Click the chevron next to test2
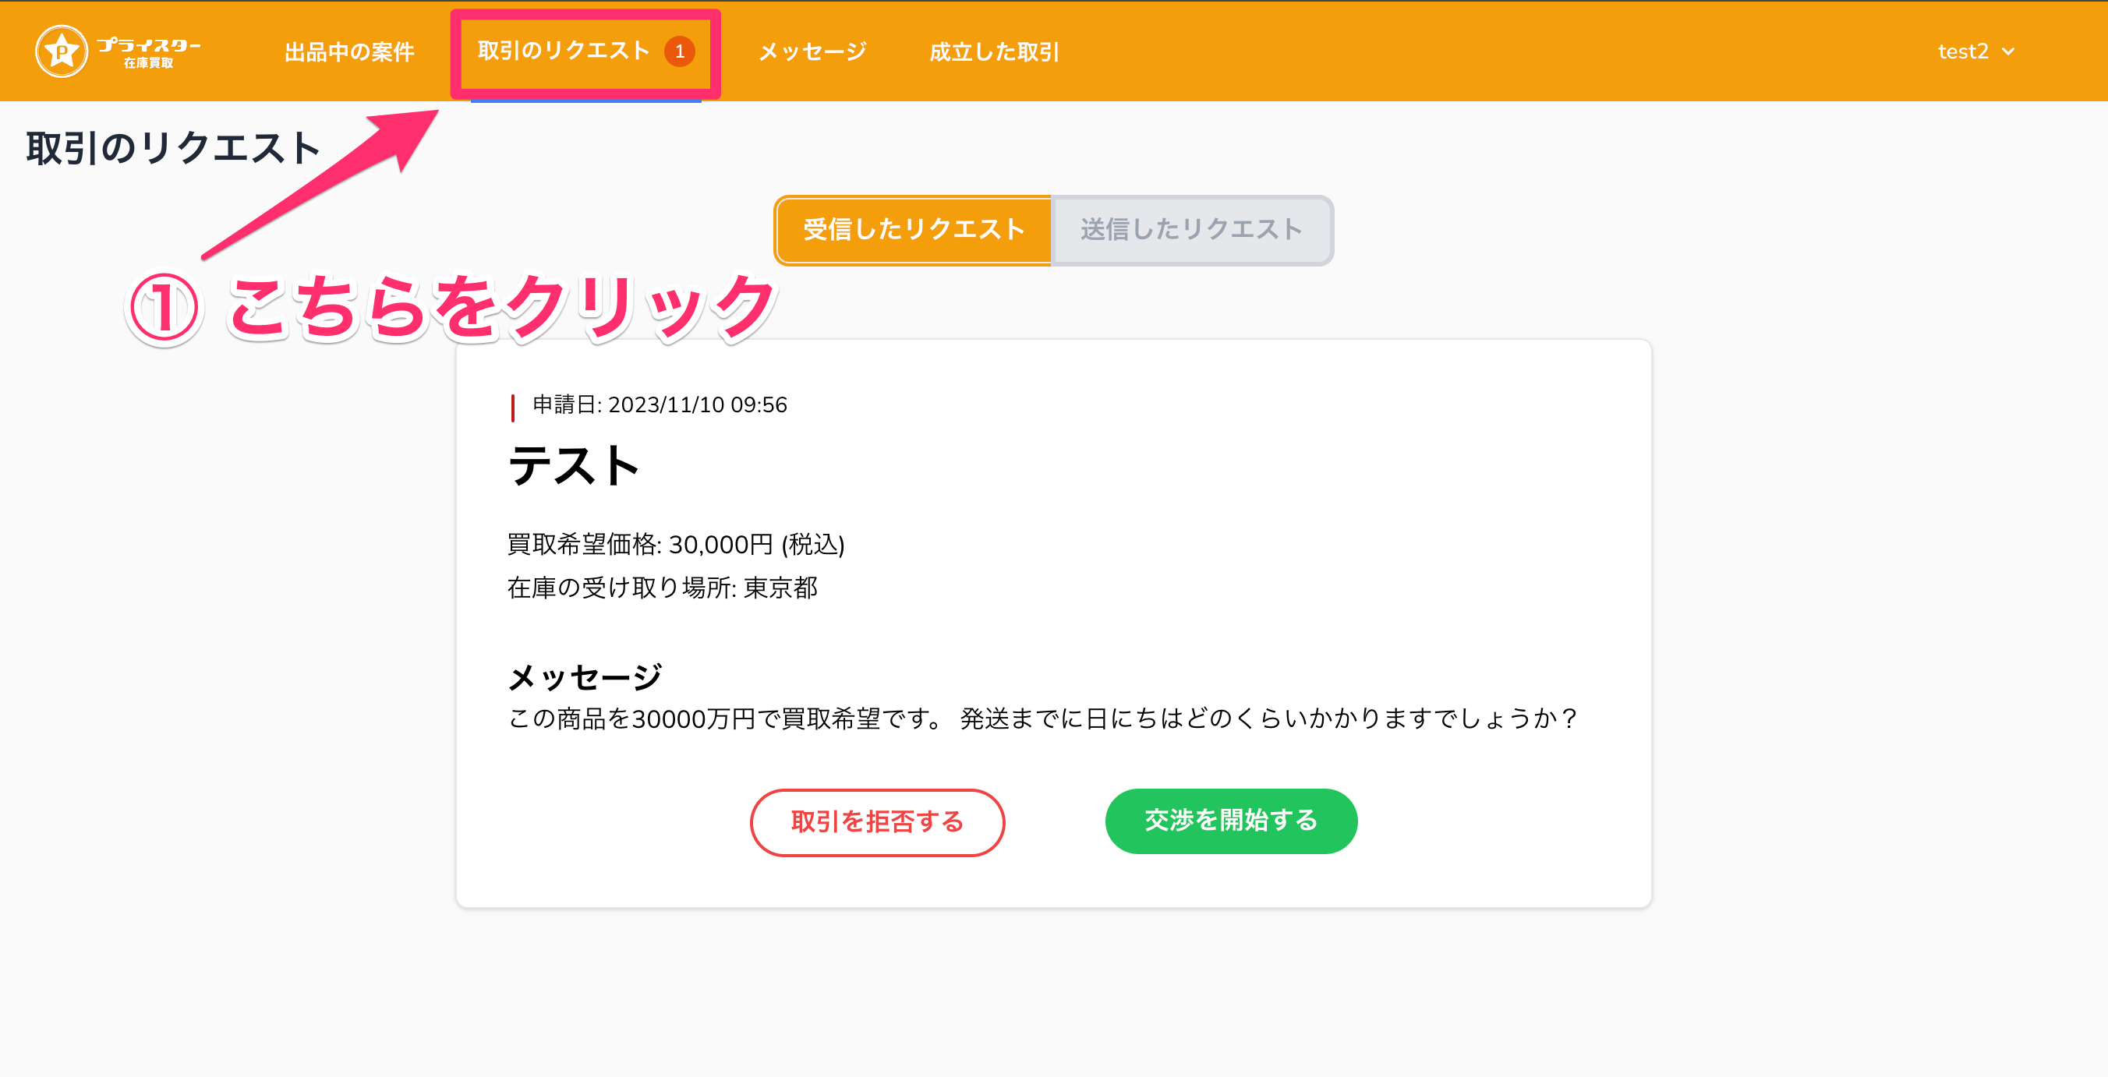The height and width of the screenshot is (1077, 2108). point(2007,51)
